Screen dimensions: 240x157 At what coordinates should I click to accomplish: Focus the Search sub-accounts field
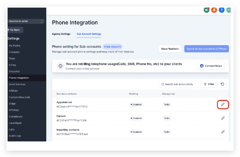pyautogui.click(x=179, y=84)
